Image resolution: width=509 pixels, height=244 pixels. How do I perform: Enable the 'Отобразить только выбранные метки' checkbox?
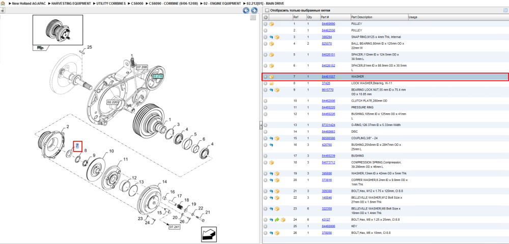pyautogui.click(x=267, y=10)
